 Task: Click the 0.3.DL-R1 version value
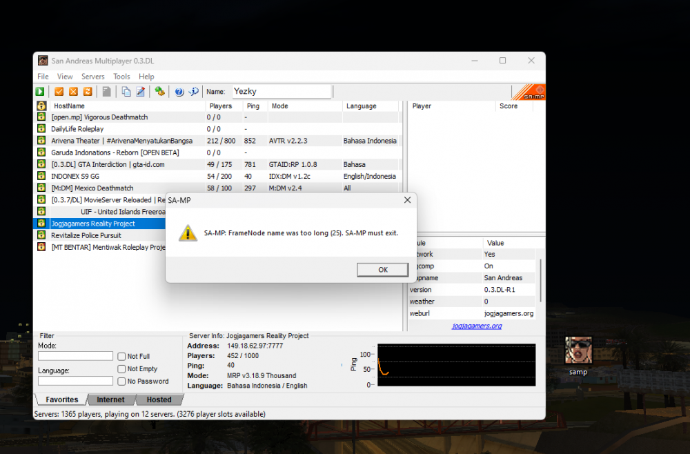click(500, 290)
